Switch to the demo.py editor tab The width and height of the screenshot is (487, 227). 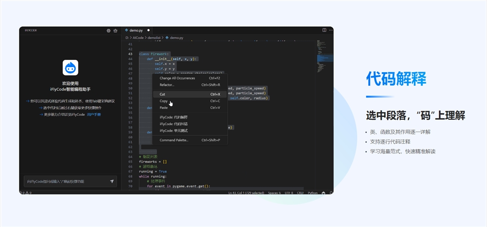(x=136, y=30)
